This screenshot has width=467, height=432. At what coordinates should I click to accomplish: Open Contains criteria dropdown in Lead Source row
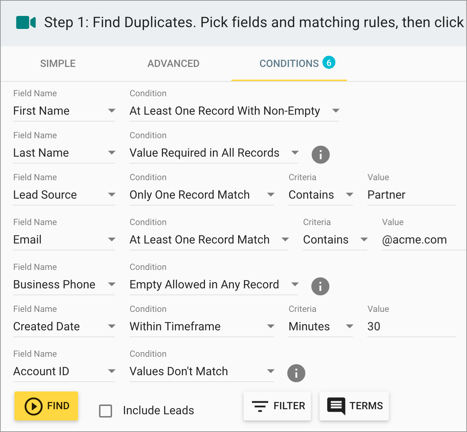321,195
